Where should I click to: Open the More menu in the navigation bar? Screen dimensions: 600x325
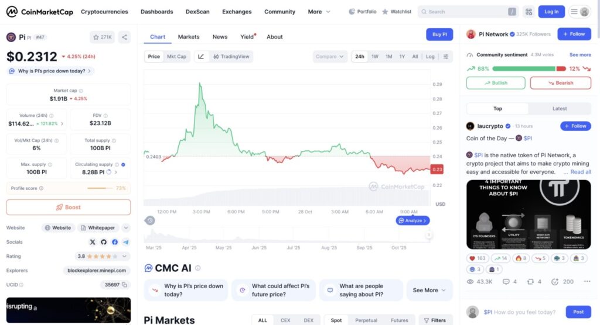pyautogui.click(x=319, y=12)
